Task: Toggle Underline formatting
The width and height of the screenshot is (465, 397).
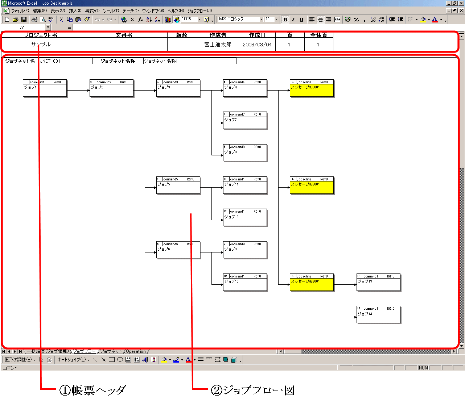Action: click(x=301, y=20)
